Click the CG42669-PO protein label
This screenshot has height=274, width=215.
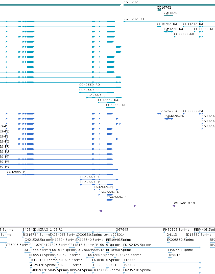pyautogui.click(x=90, y=177)
